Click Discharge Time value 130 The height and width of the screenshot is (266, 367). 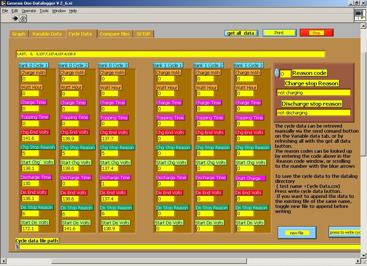pos(30,184)
